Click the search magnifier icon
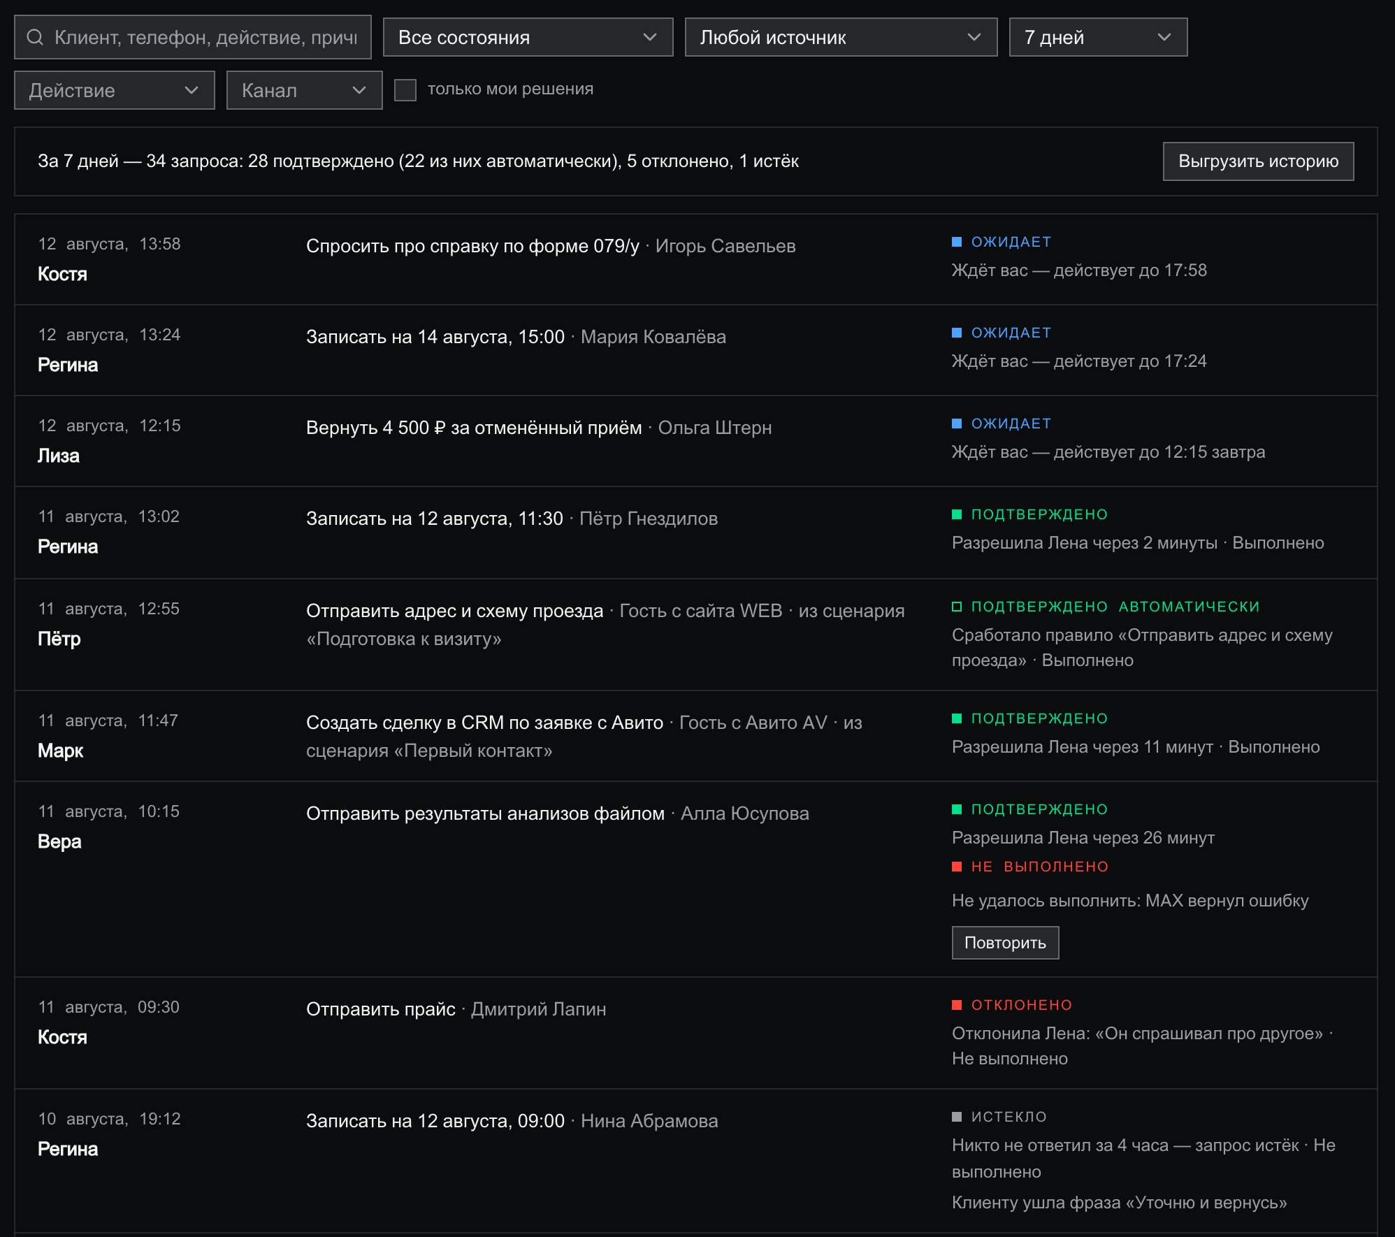The height and width of the screenshot is (1237, 1395). pos(35,37)
